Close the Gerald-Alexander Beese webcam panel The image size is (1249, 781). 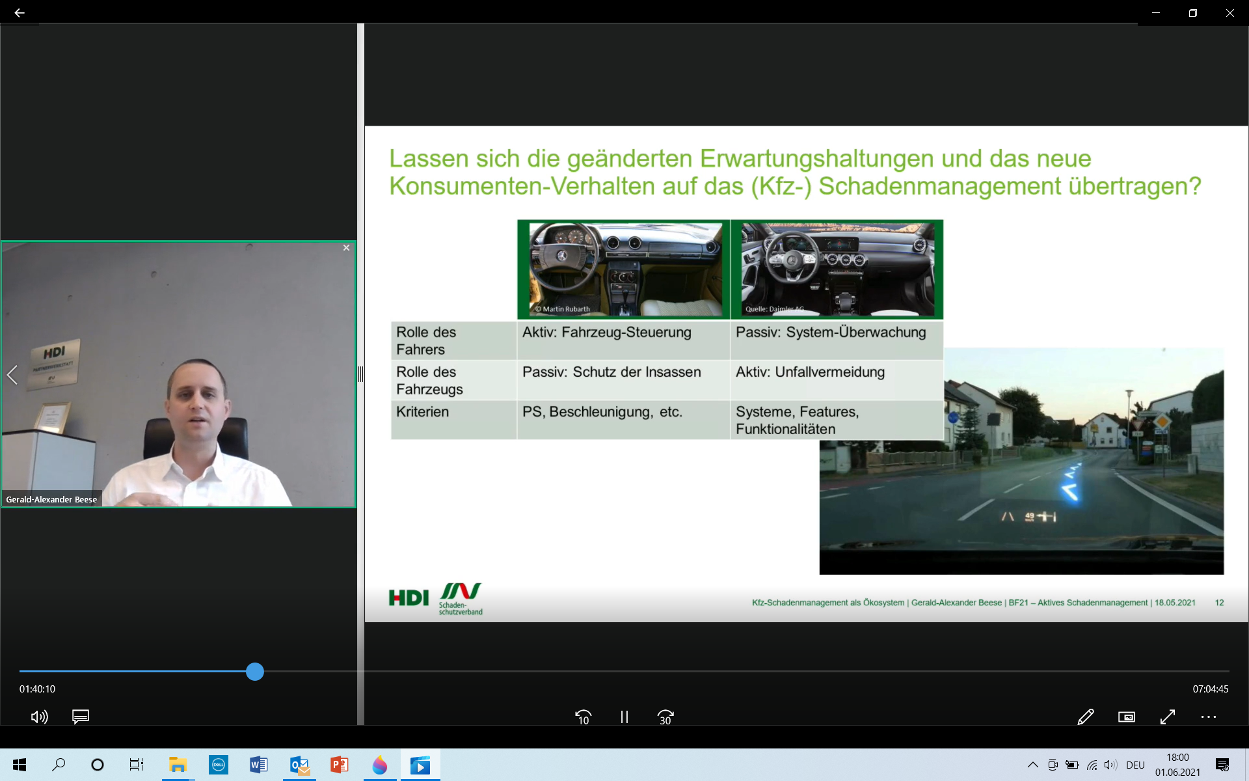346,248
